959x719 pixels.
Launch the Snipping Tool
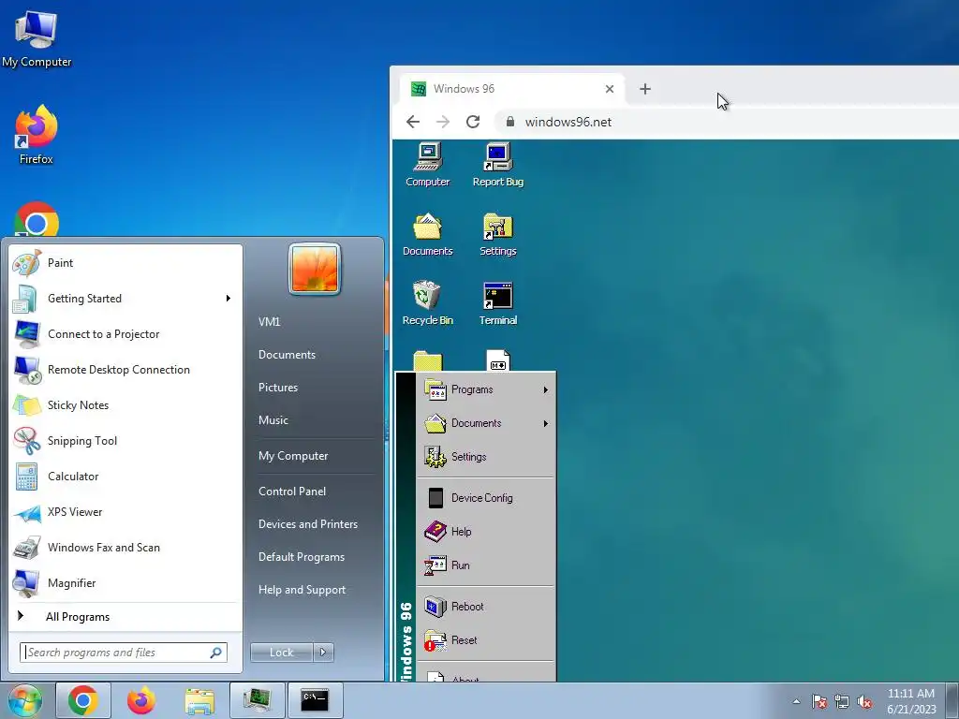point(125,441)
